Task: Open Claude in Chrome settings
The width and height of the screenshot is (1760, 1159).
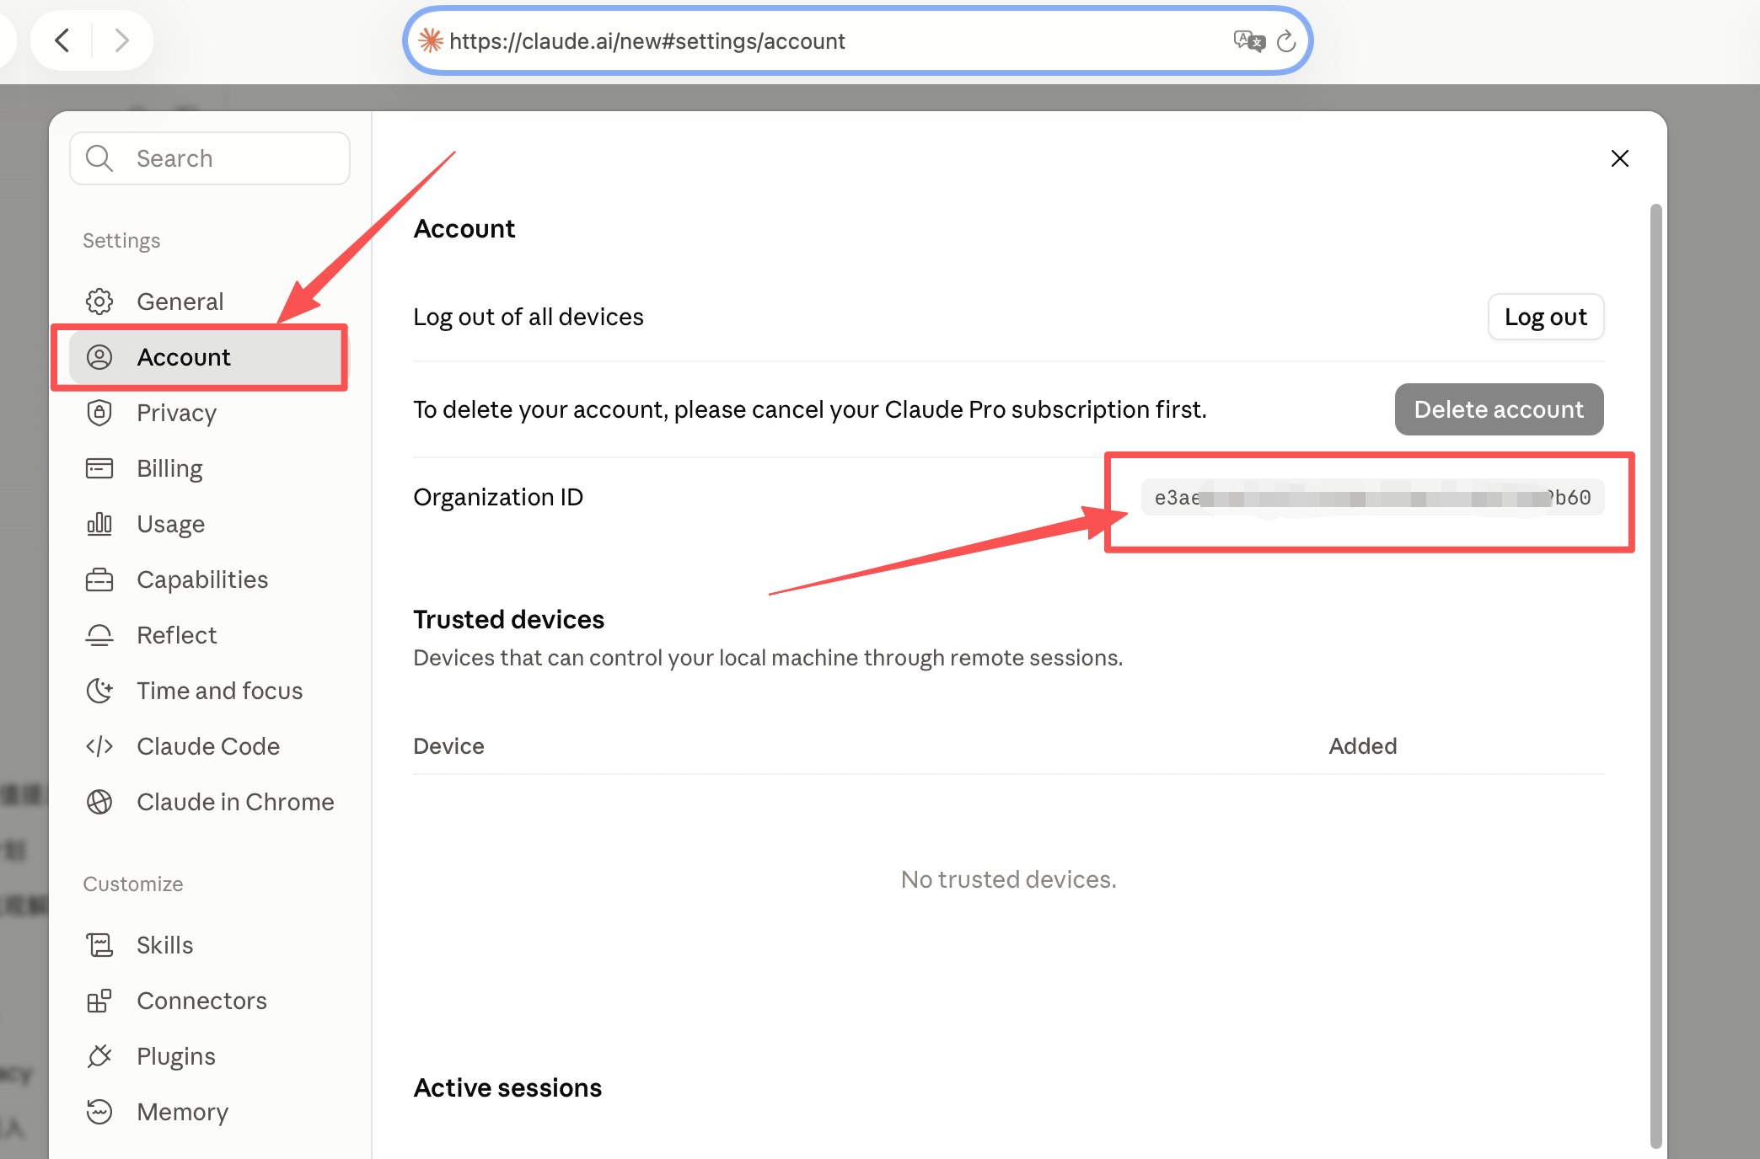Action: click(209, 802)
